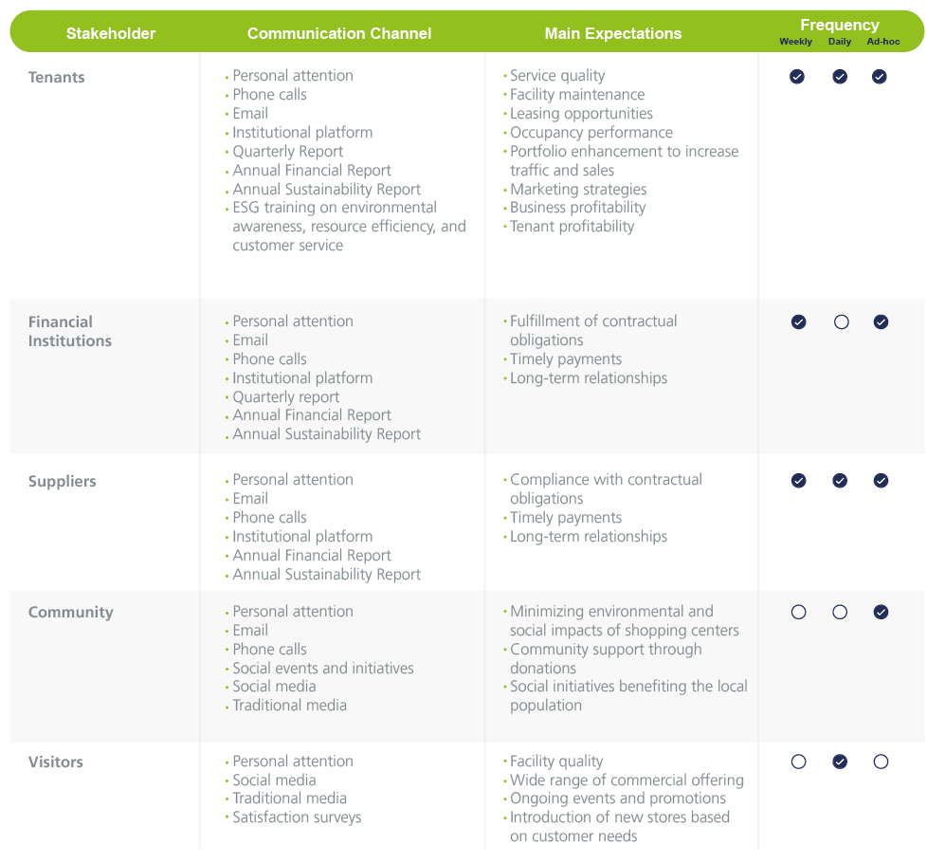Toggle Financial Institutions Weekly checkmark

point(798,322)
